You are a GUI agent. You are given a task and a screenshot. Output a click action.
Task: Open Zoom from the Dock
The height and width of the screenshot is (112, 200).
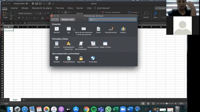123,109
